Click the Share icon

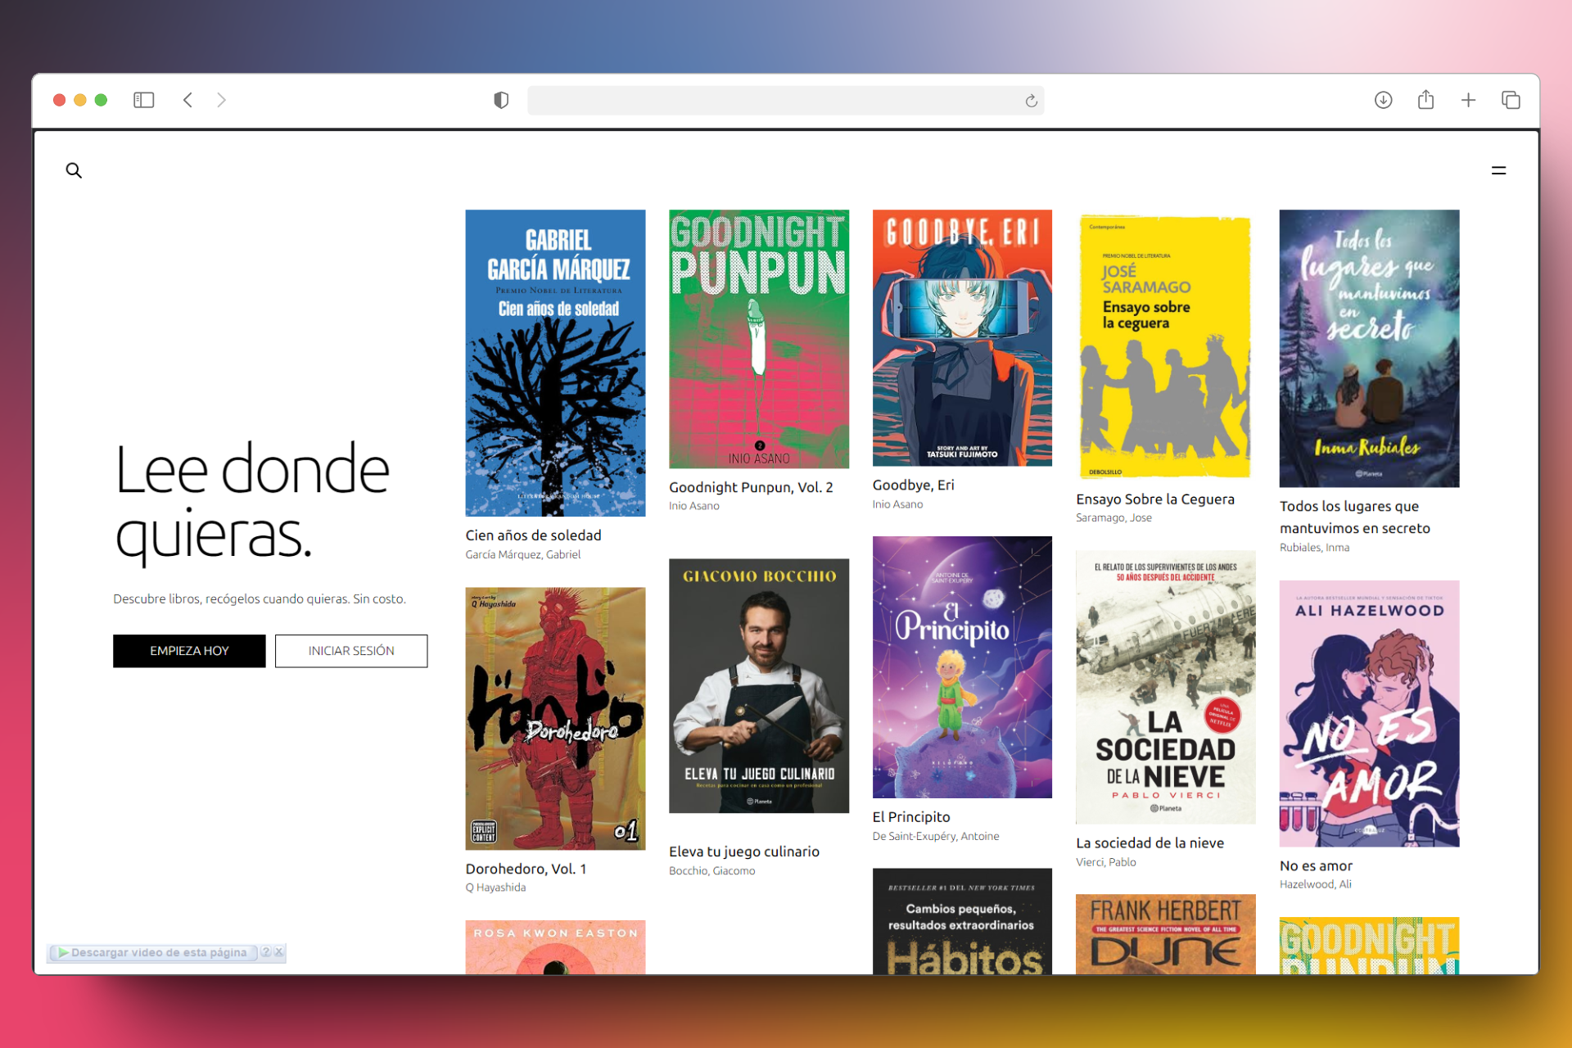pos(1425,100)
